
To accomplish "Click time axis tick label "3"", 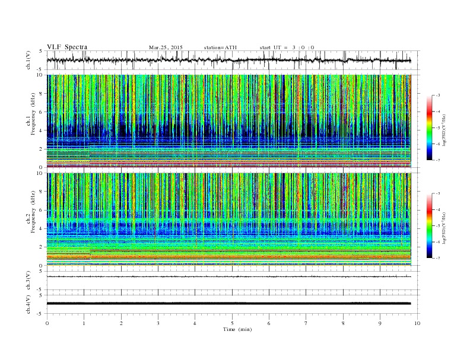I will click(x=158, y=323).
